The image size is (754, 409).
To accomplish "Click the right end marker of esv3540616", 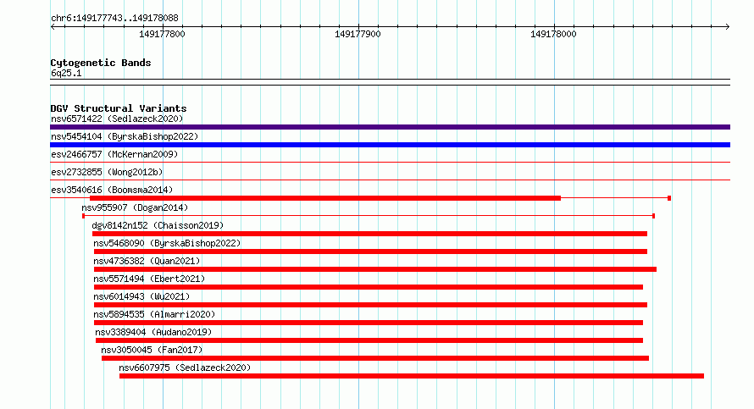I will tap(669, 198).
